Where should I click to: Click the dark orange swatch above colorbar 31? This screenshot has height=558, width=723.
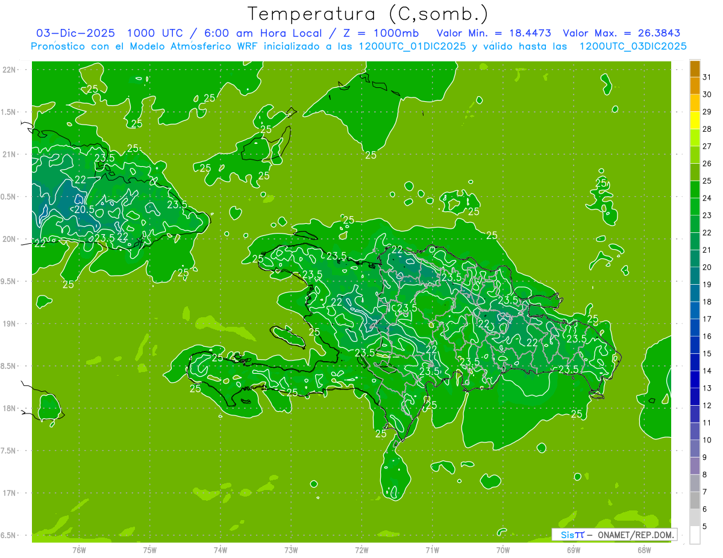[695, 69]
